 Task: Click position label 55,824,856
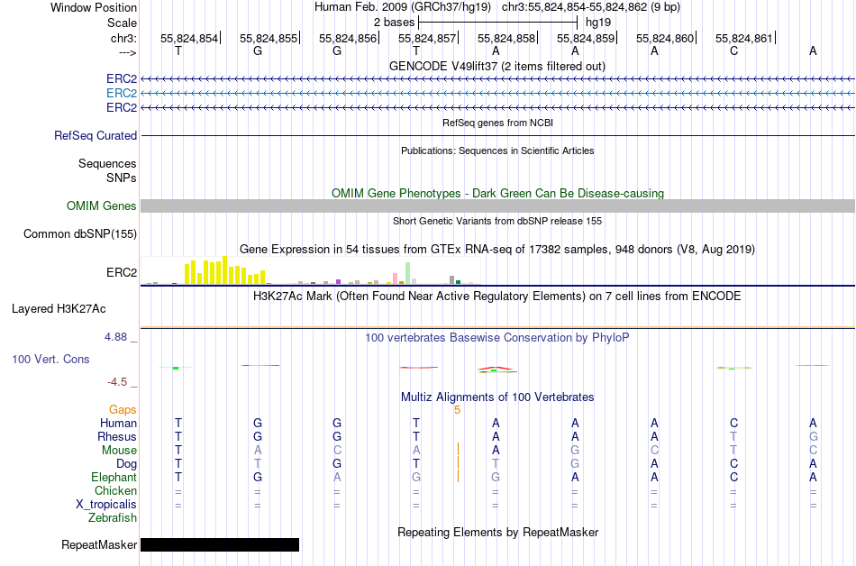point(348,38)
